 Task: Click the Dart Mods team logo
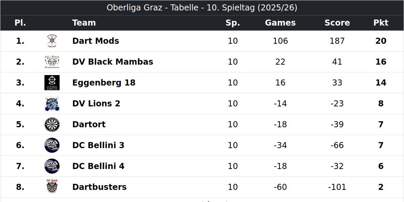(52, 41)
